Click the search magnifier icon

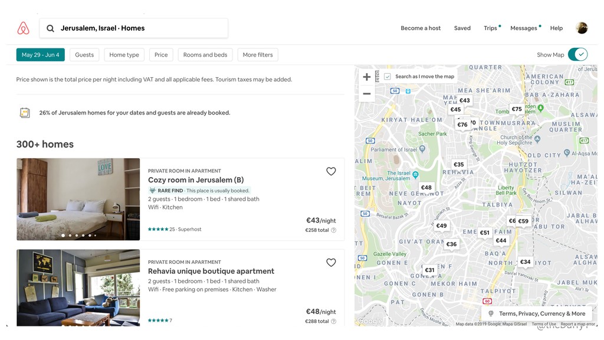click(x=51, y=28)
